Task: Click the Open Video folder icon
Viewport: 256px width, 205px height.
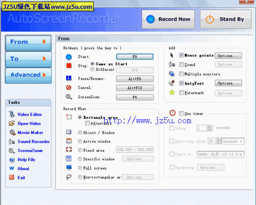Action: click(x=12, y=123)
